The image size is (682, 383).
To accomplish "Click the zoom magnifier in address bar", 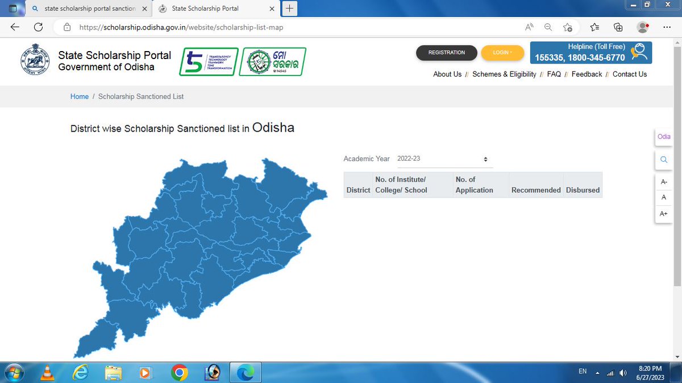I will pos(548,27).
